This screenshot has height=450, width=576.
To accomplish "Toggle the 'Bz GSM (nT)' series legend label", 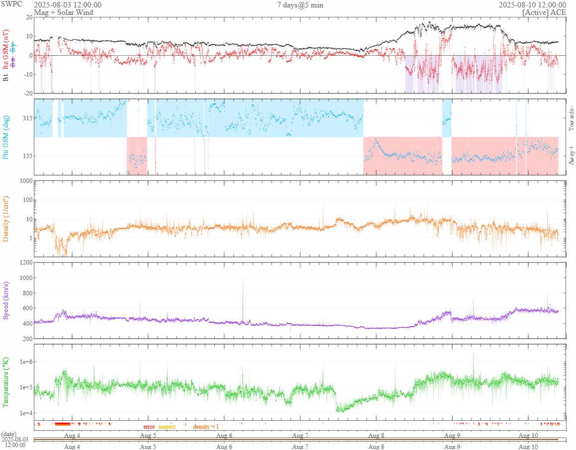I will tap(5, 50).
